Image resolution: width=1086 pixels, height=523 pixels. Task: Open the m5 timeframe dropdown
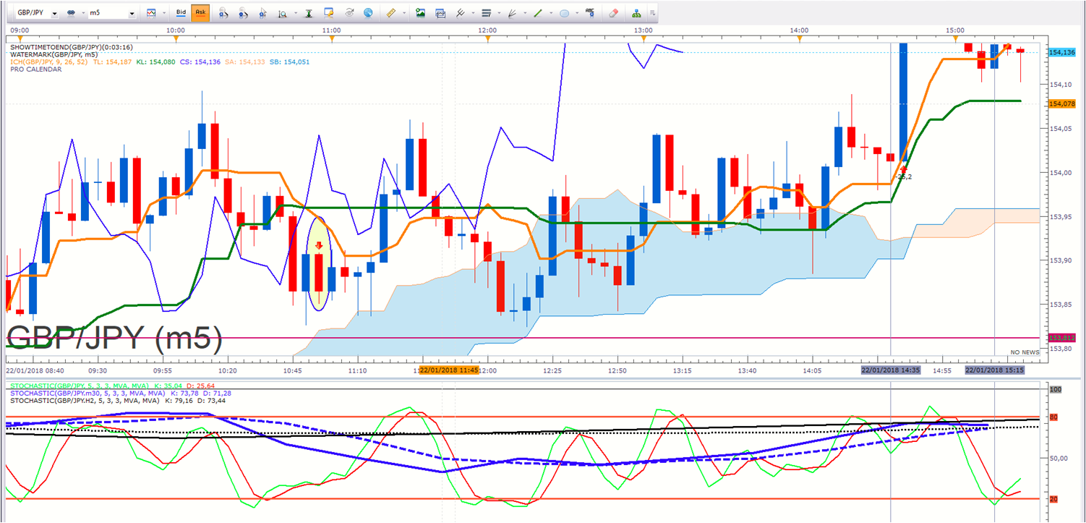pos(132,14)
